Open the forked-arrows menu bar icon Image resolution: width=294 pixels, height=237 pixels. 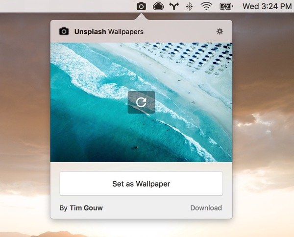(174, 6)
